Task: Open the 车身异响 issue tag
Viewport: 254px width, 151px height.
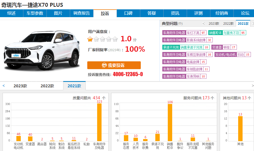Action: (x=184, y=76)
